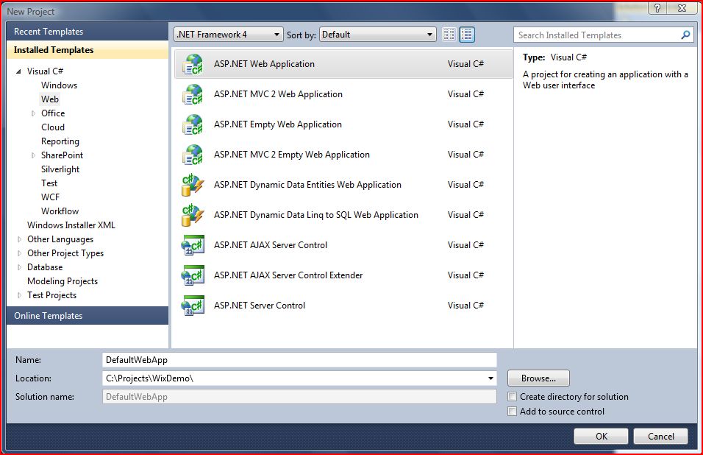Click the Browse... button
The image size is (703, 455).
538,378
